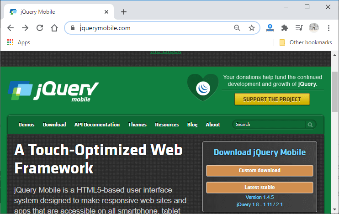Image resolution: width=339 pixels, height=214 pixels.
Task: Submit search with the magnifier icon
Action: point(310,125)
